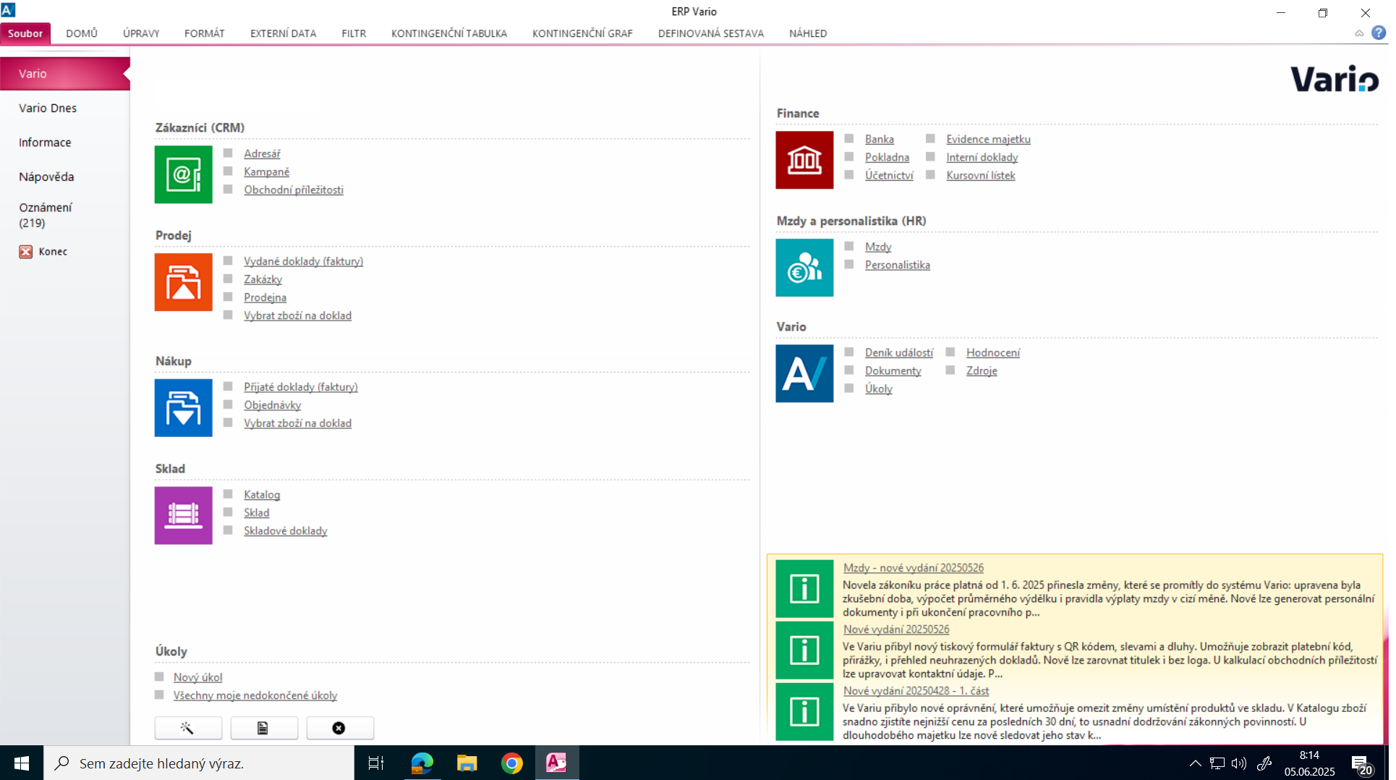The width and height of the screenshot is (1396, 780).
Task: Switch to the DOMŮ ribbon tab
Action: tap(82, 33)
